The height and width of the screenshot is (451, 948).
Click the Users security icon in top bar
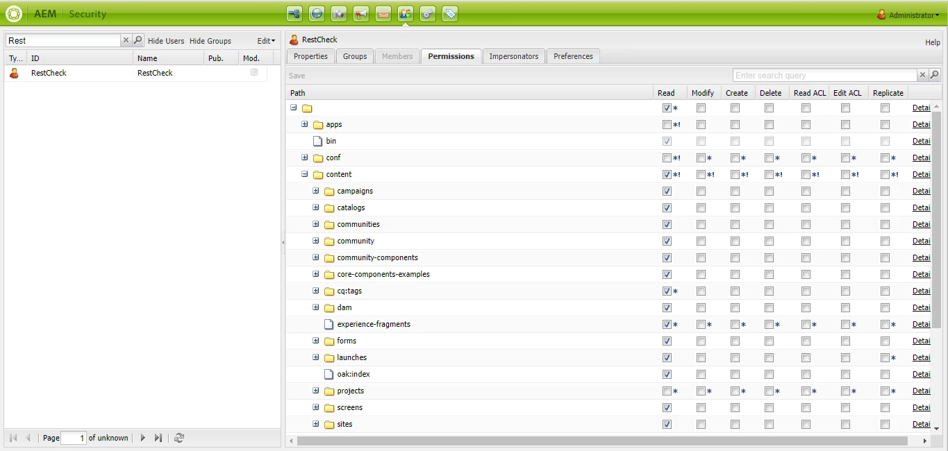click(x=406, y=13)
